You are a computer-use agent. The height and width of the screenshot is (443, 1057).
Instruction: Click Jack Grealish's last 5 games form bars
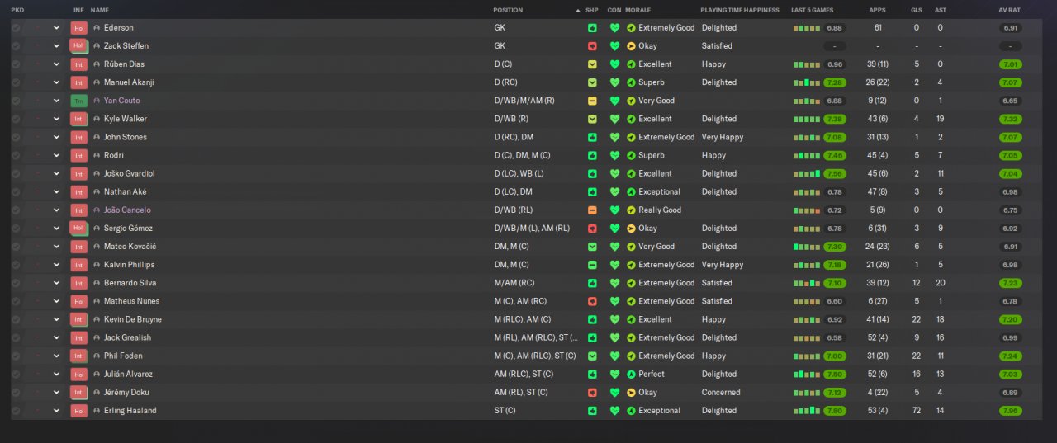click(x=806, y=337)
